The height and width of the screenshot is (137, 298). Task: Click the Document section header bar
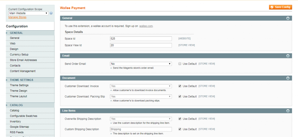click(176, 78)
